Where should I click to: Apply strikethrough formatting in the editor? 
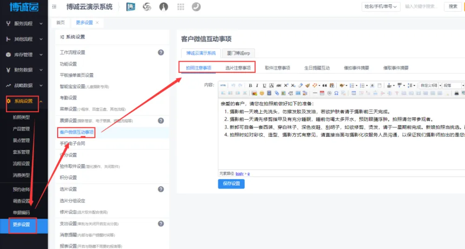(x=279, y=86)
